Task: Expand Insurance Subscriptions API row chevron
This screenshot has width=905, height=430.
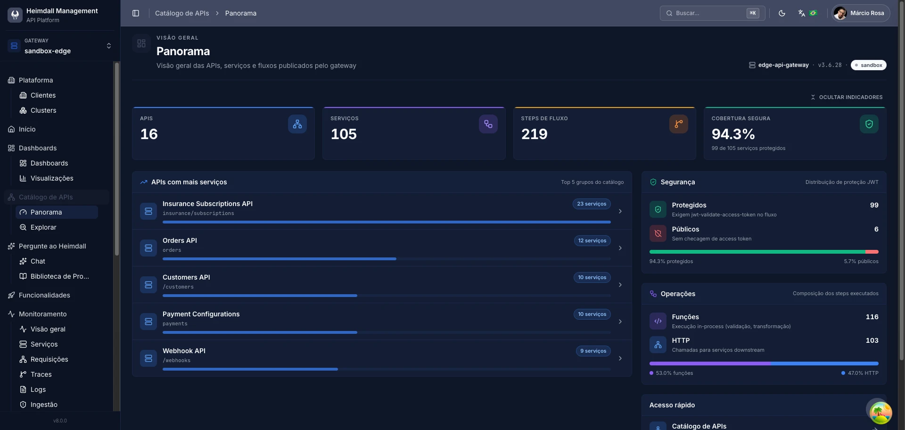Action: (x=620, y=211)
